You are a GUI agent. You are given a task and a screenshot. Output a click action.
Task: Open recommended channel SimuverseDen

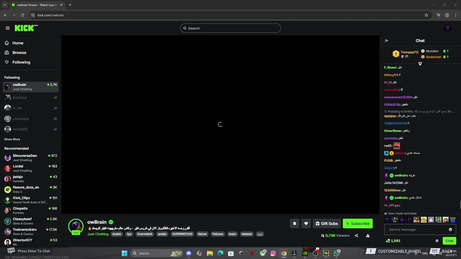tap(31, 158)
